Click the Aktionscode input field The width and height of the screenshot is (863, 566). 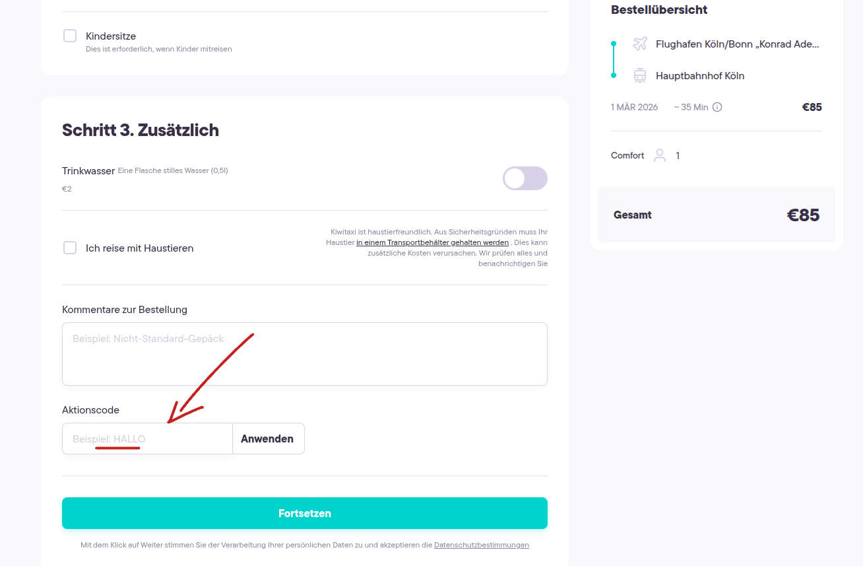point(146,438)
